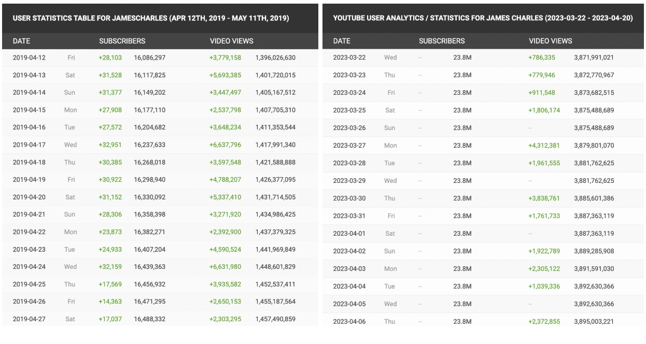Click the DATE header in the 2019 table
The width and height of the screenshot is (646, 344).
(21, 41)
